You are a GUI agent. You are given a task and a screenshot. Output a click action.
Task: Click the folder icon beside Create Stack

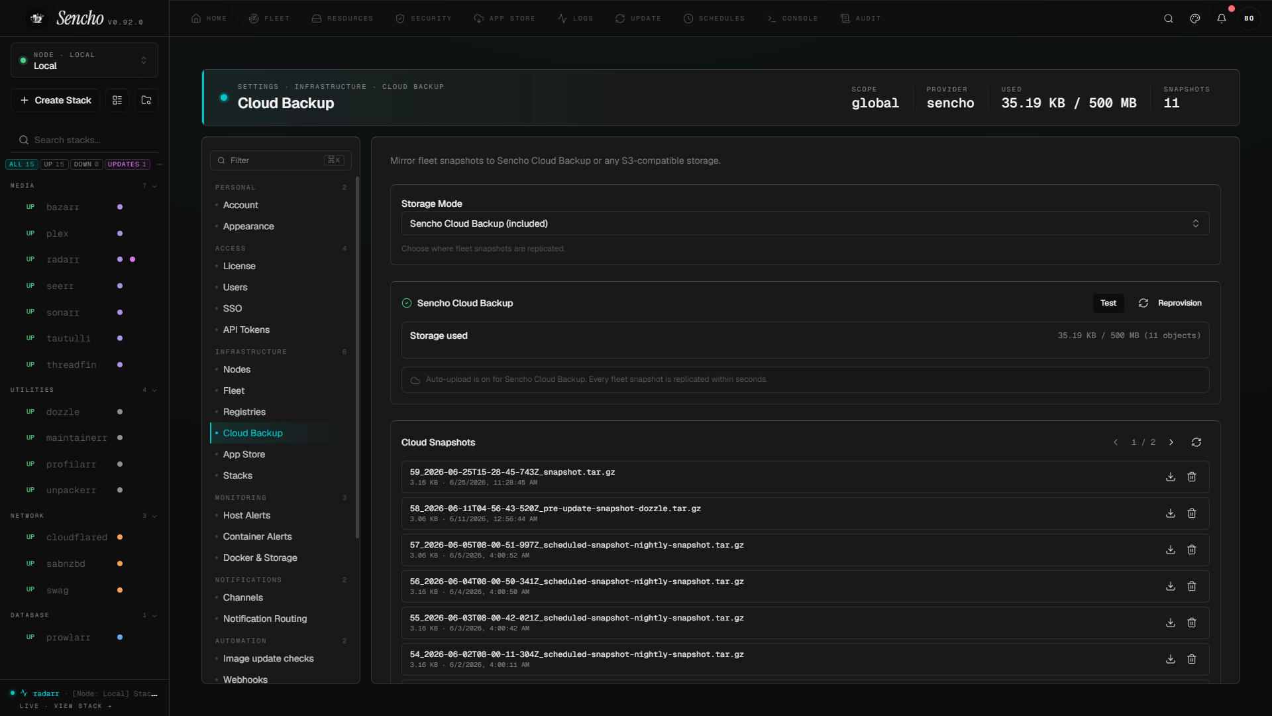146,100
